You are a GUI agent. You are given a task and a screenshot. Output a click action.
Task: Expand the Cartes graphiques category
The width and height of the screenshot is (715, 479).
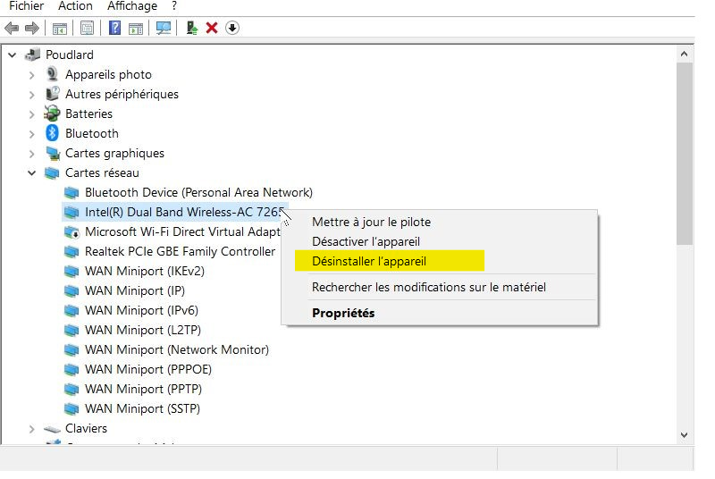click(x=31, y=154)
